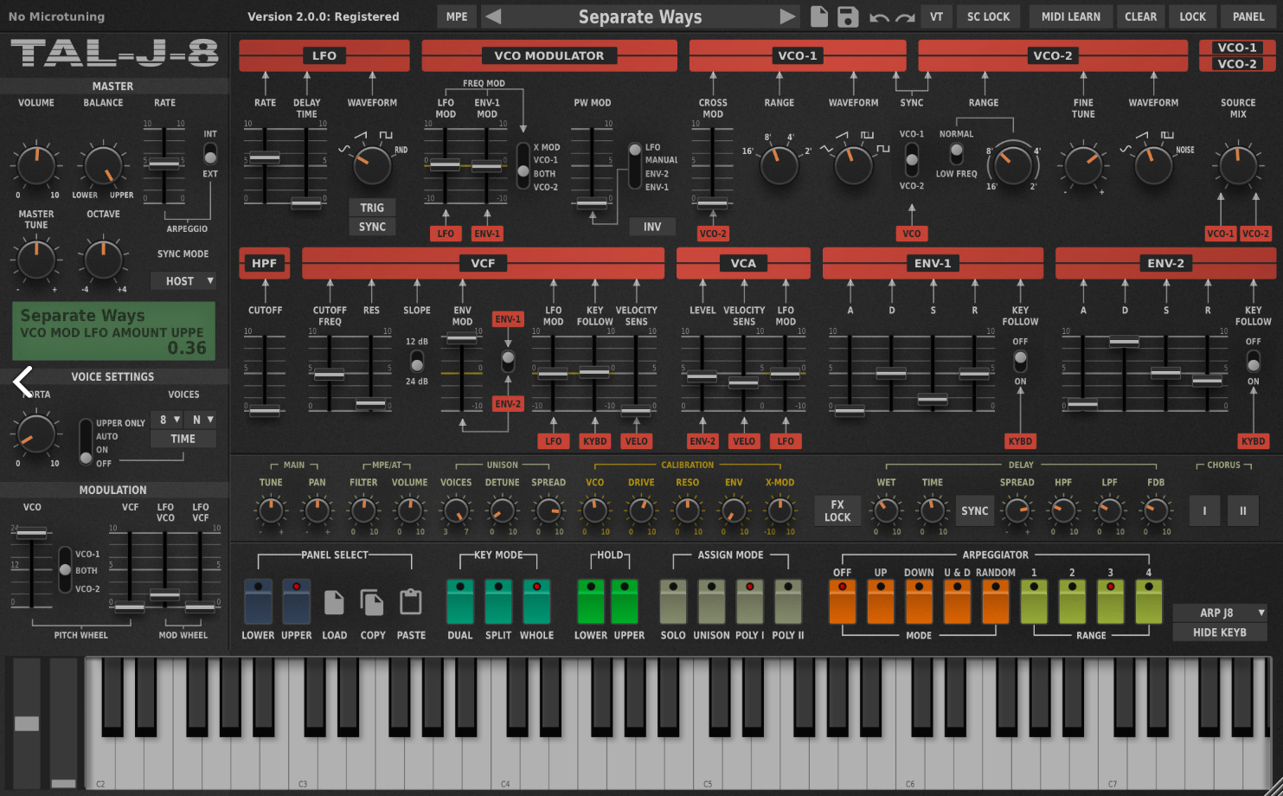
Task: Set arpeggiator mode to Random
Action: tap(995, 601)
